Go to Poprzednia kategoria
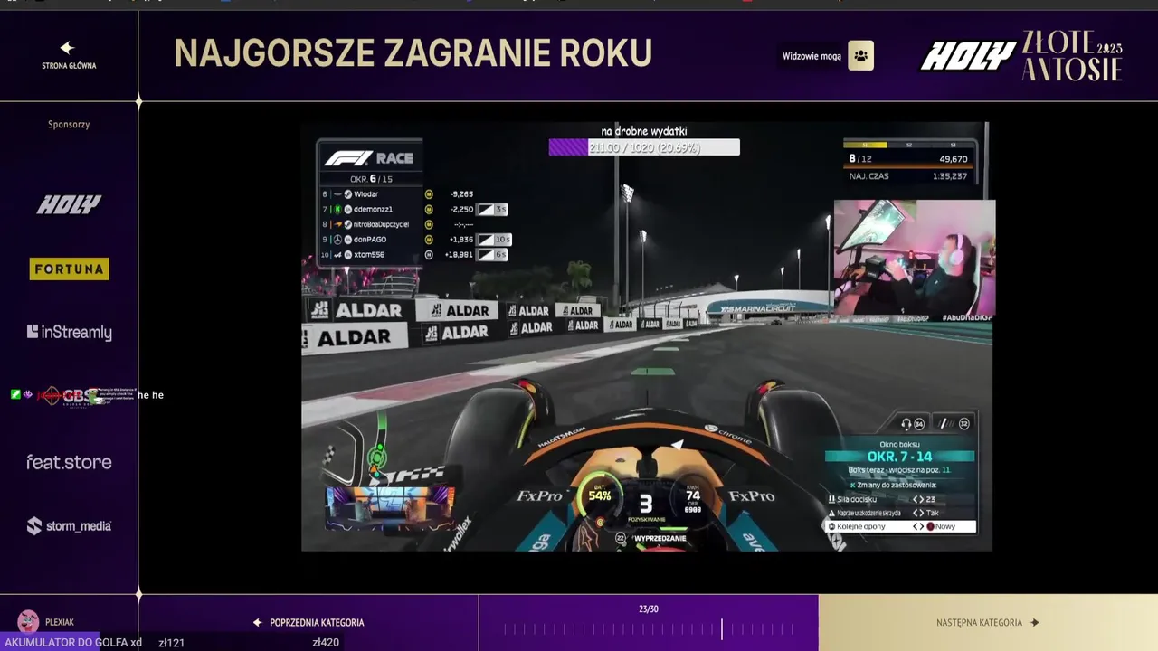 [308, 622]
